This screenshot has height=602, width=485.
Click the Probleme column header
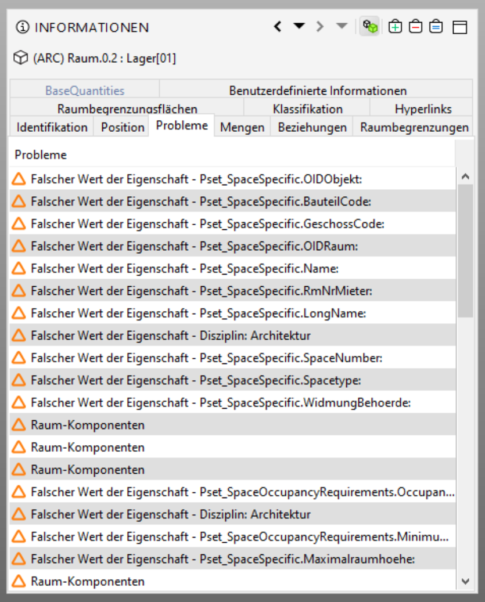click(232, 154)
